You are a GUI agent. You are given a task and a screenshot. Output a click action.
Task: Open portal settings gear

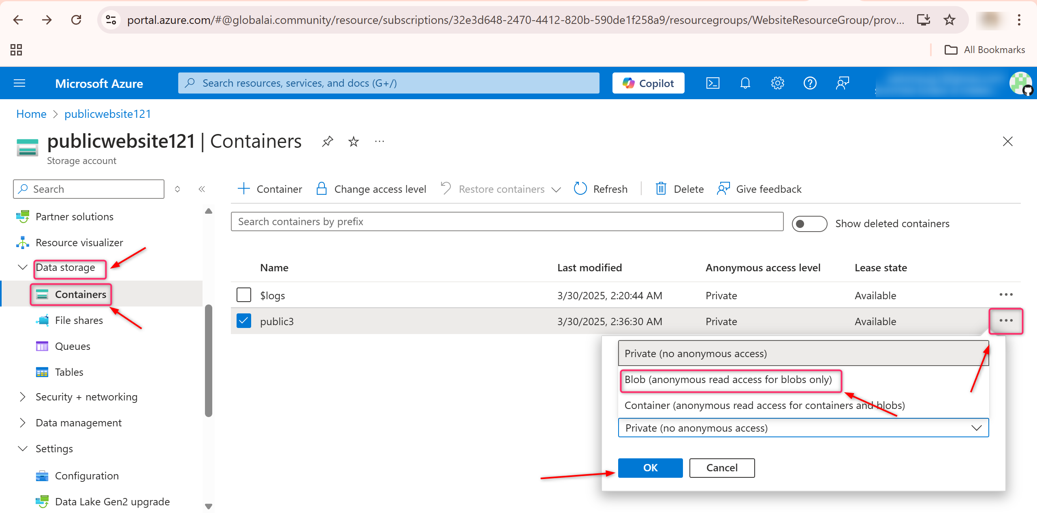(778, 83)
